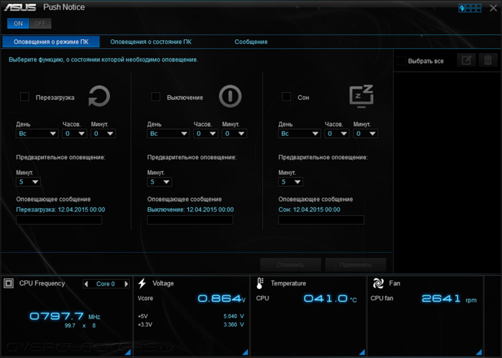The height and width of the screenshot is (358, 502).
Task: Click the Vcore 0.864 V reading
Action: pos(222,299)
